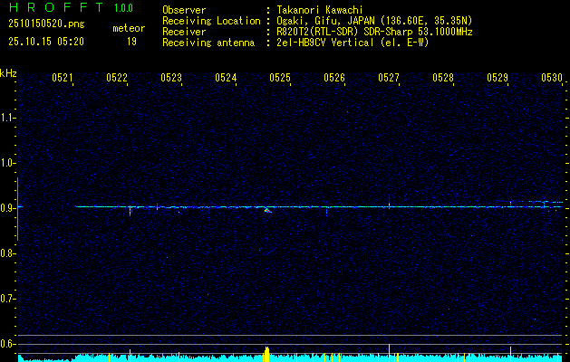Click the 0.8 kHz frequency label
The image size is (570, 362).
pyautogui.click(x=6, y=253)
